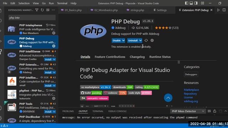Switch to the Settings editor tab
228x128 pixels.
click(160, 10)
